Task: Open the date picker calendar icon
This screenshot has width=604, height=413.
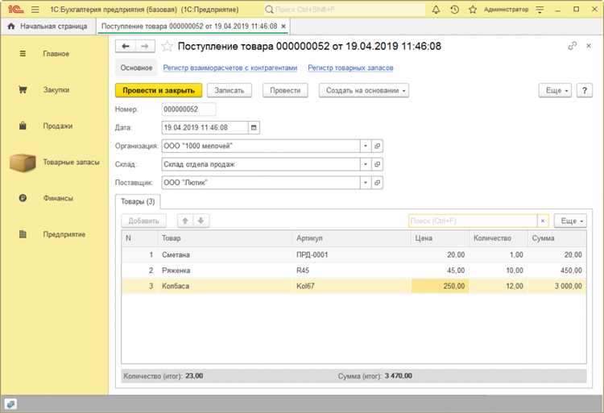Action: [254, 127]
